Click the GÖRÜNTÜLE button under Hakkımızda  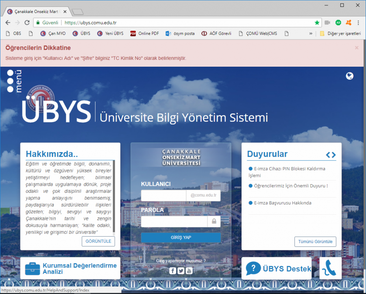tap(98, 241)
